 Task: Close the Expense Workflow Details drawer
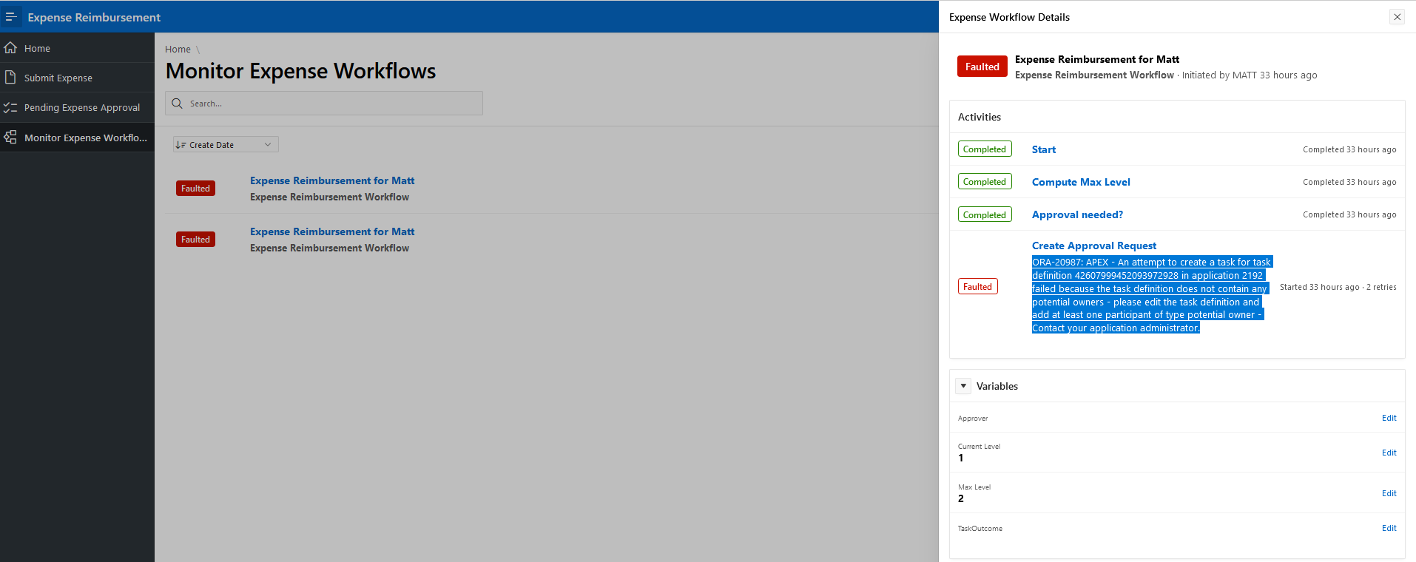1397,16
